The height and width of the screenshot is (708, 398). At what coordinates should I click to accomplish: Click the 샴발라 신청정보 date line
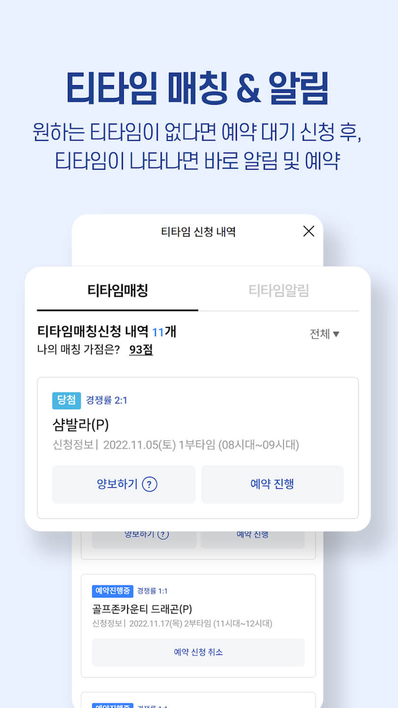pos(175,445)
